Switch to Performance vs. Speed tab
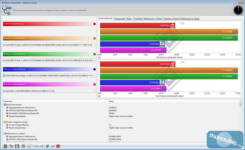The height and width of the screenshot is (150, 245). pyautogui.click(x=190, y=19)
